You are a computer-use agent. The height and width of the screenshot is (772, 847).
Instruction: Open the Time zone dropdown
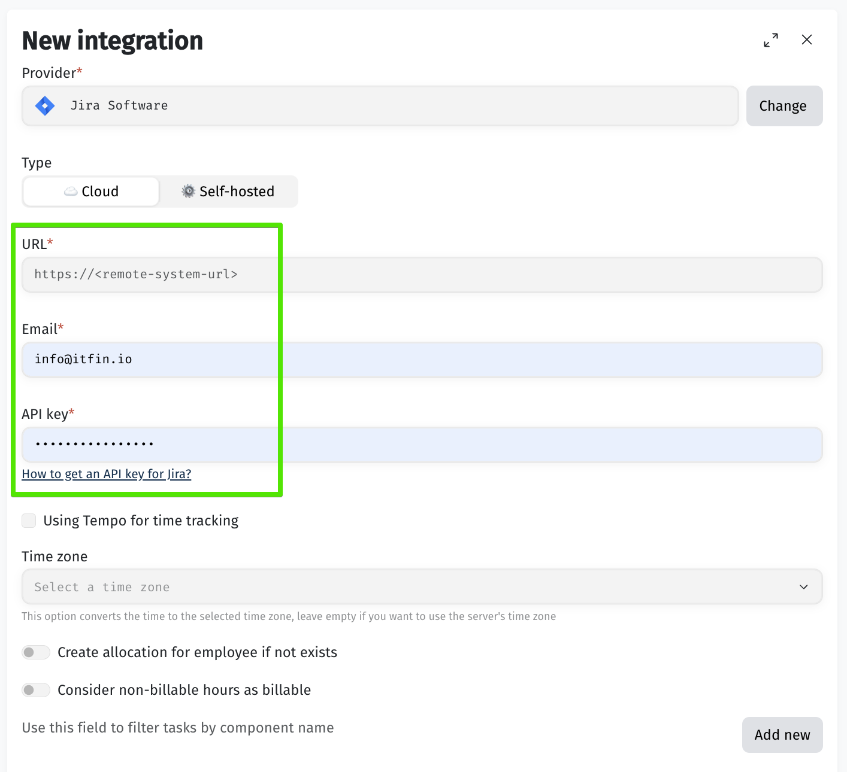point(422,586)
